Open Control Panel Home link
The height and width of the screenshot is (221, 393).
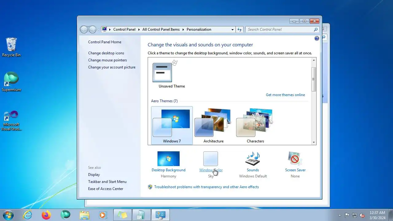tap(105, 42)
